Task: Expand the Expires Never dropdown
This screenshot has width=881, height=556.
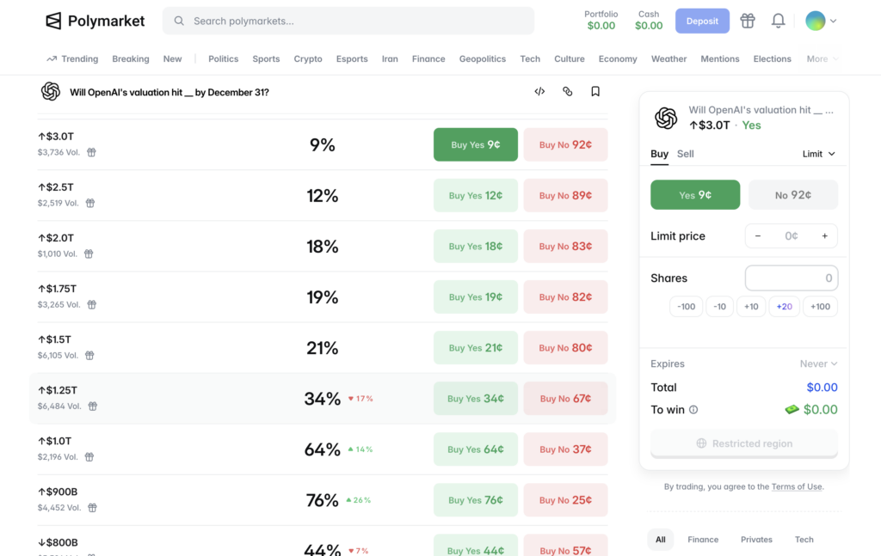Action: click(818, 364)
